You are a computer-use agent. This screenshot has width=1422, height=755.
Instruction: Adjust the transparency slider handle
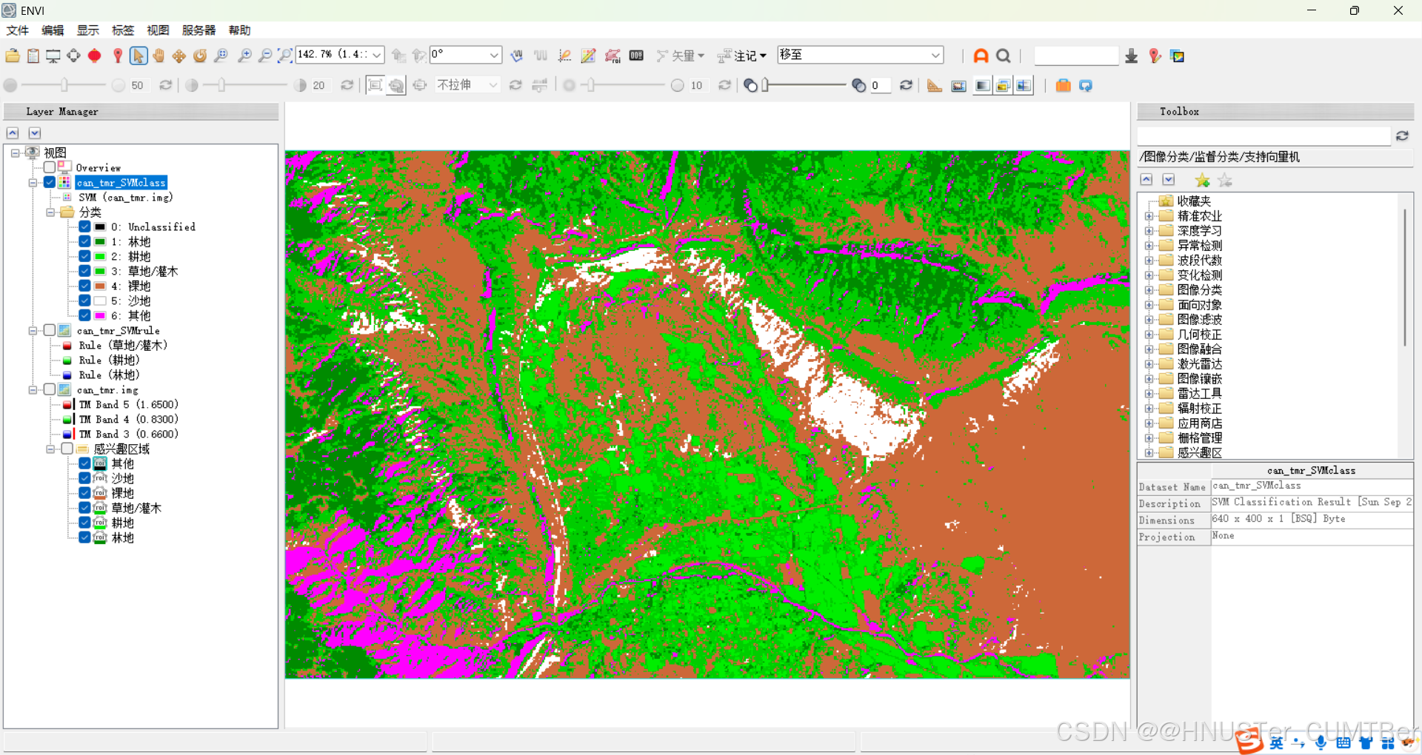click(766, 85)
